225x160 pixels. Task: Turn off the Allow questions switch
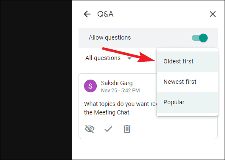tap(200, 38)
